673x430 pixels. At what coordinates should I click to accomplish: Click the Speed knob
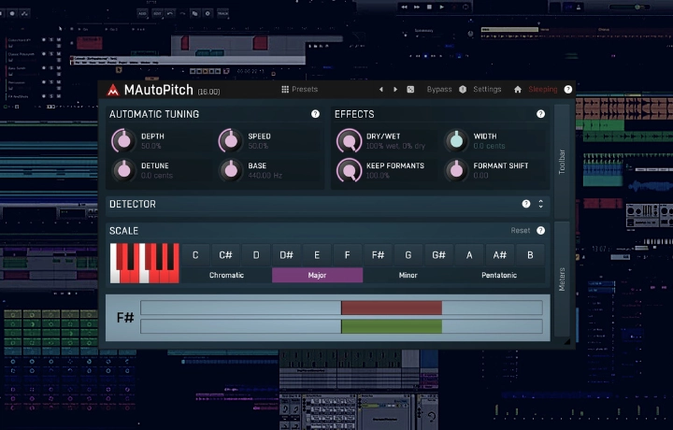point(230,140)
